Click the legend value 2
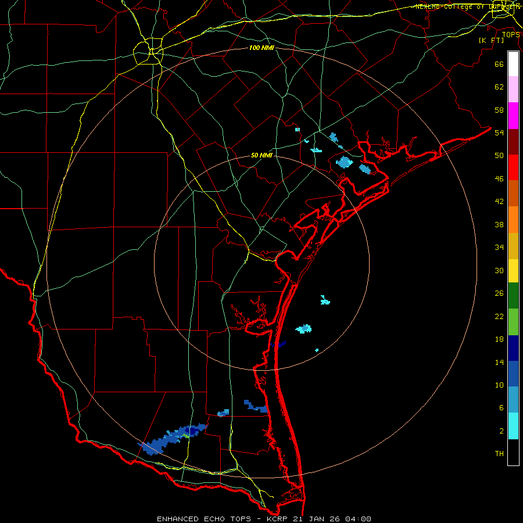 (x=501, y=431)
